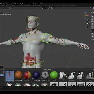This screenshot has height=94, width=94.
Task: Open asset browser display settings icon
Action: pos(92,70)
